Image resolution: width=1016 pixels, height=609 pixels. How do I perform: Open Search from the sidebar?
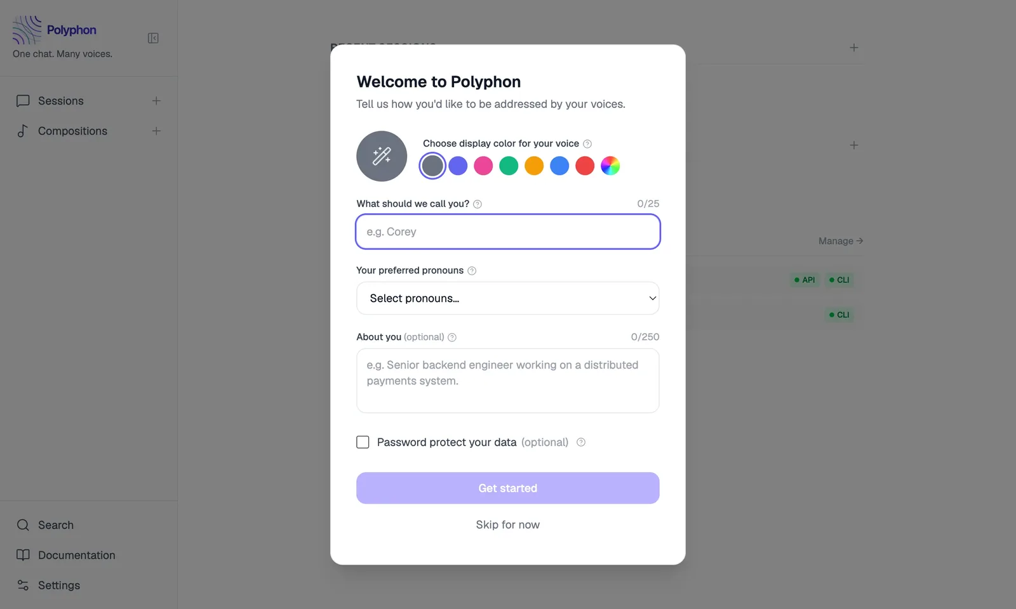tap(54, 525)
